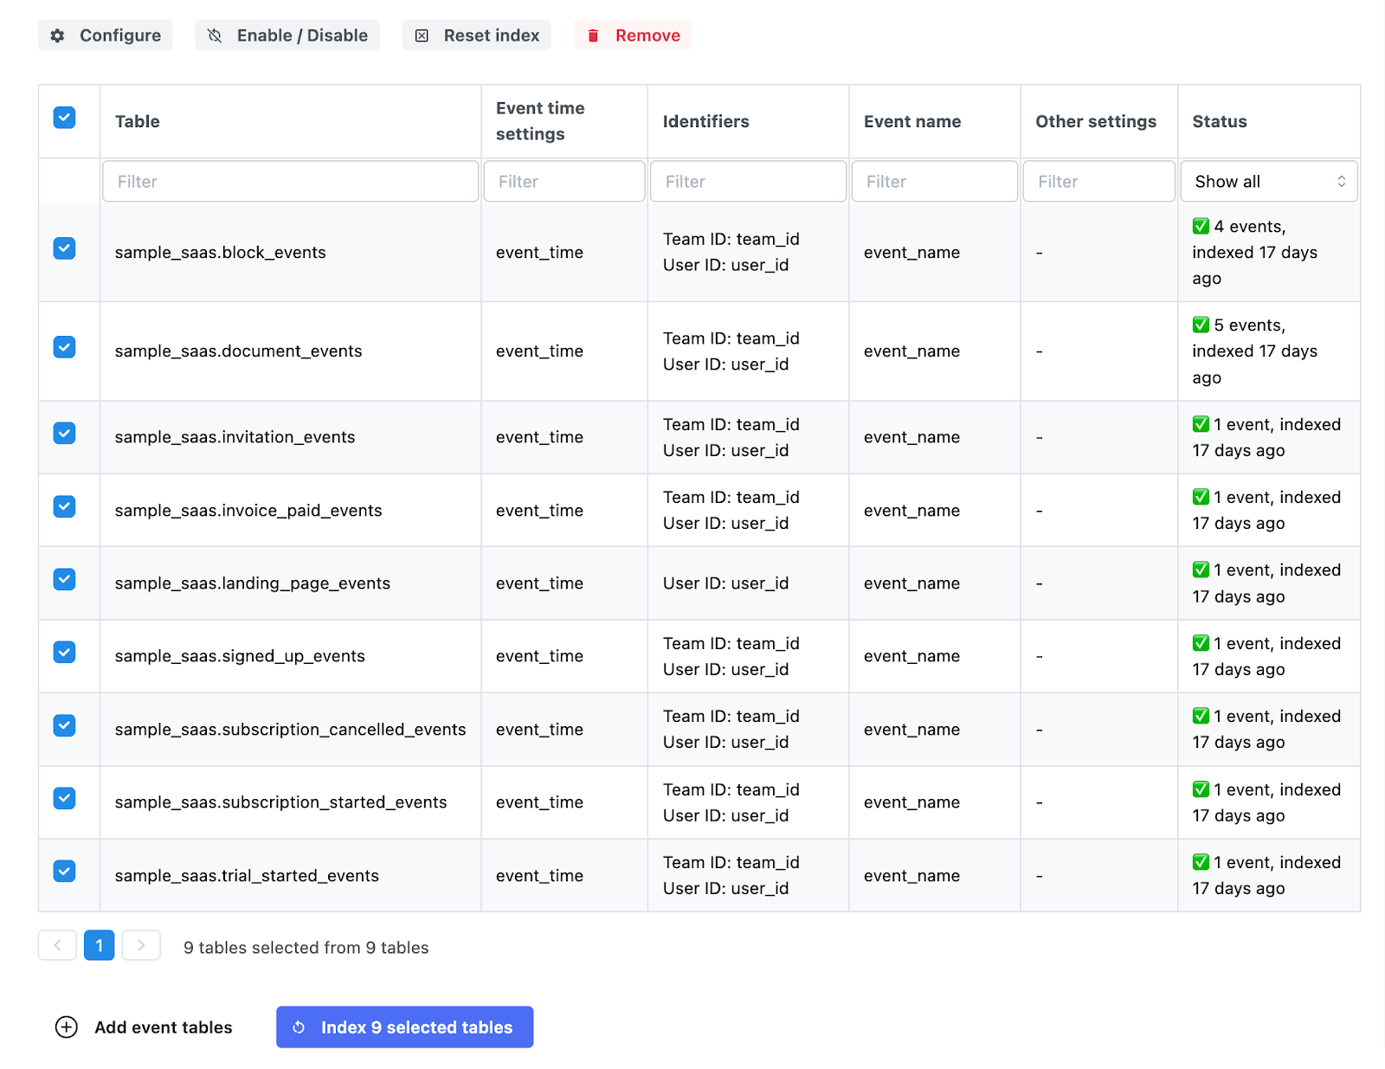Deselect the sample_saas.landing_page_events checkbox
Screen dimensions: 1385x1069
[x=65, y=579]
